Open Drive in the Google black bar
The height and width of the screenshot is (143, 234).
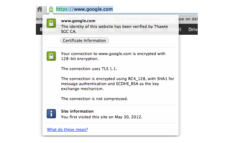click(193, 29)
